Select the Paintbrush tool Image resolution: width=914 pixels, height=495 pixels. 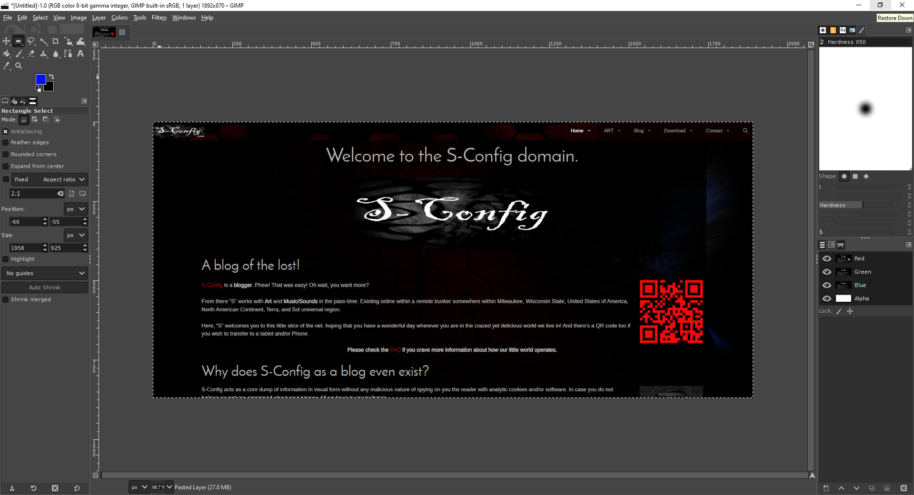(x=19, y=54)
